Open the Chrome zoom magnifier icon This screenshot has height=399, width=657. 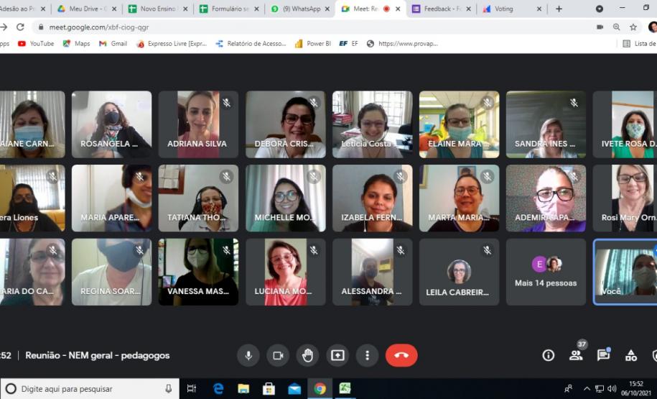616,27
